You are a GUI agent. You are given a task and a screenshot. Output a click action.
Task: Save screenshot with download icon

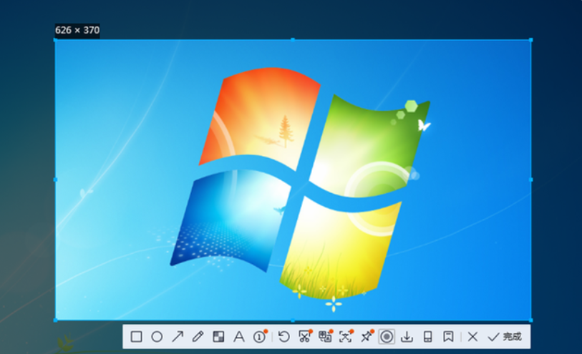click(x=407, y=336)
